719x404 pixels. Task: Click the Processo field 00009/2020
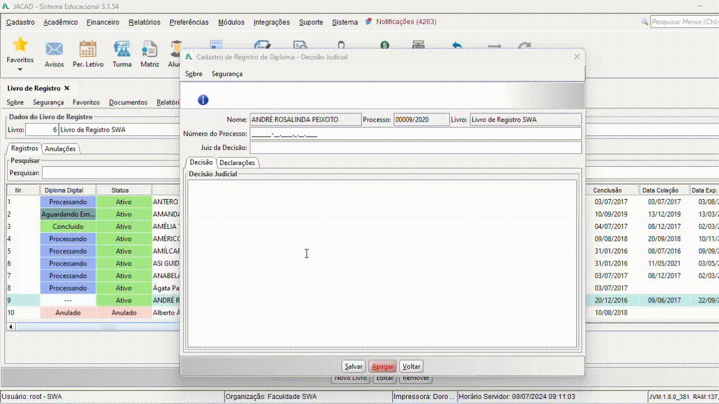tap(421, 120)
